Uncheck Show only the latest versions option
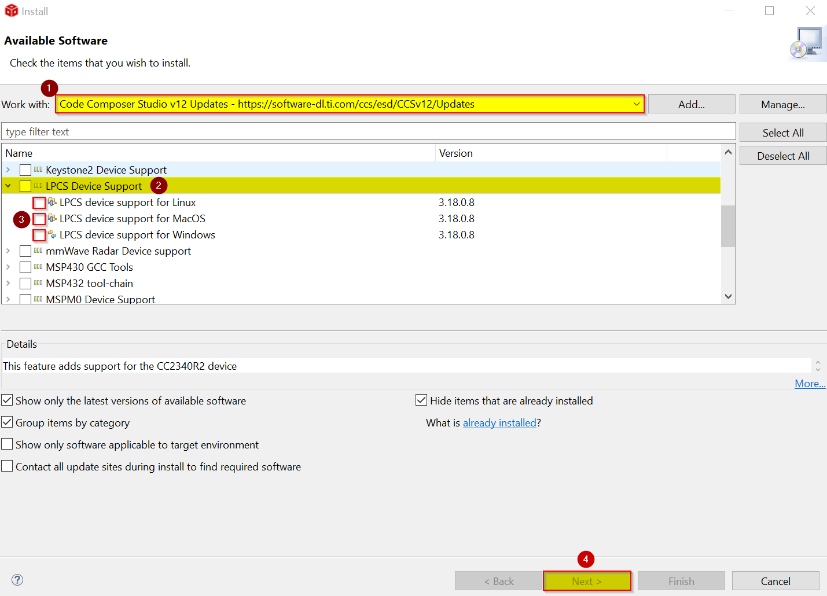The width and height of the screenshot is (827, 596). [7, 400]
